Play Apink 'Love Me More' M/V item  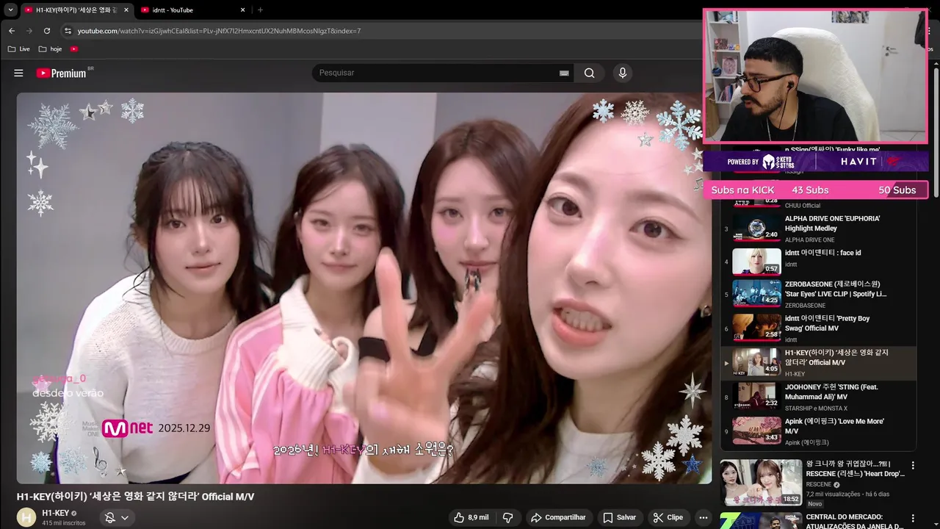pyautogui.click(x=818, y=431)
